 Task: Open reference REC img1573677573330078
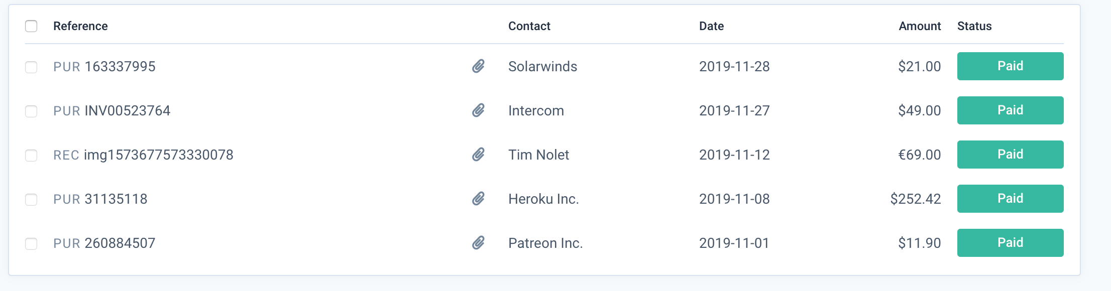pyautogui.click(x=143, y=155)
